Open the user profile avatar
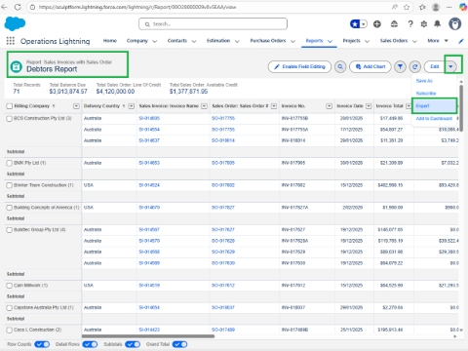The image size is (468, 351). [455, 23]
